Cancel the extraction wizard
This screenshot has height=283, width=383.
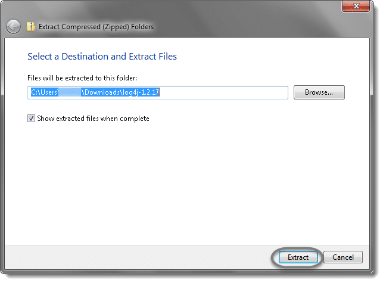pos(343,257)
